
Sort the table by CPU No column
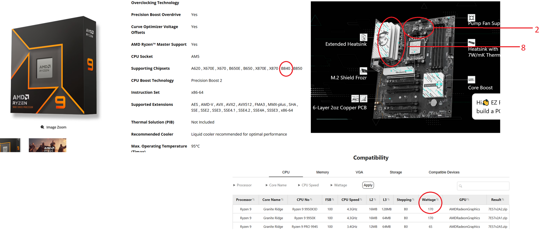311,200
